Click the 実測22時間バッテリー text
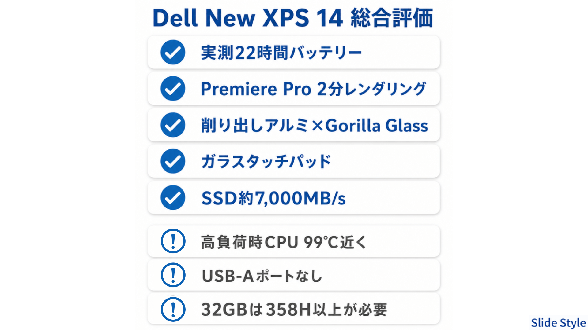Image resolution: width=588 pixels, height=330 pixels. pyautogui.click(x=281, y=53)
